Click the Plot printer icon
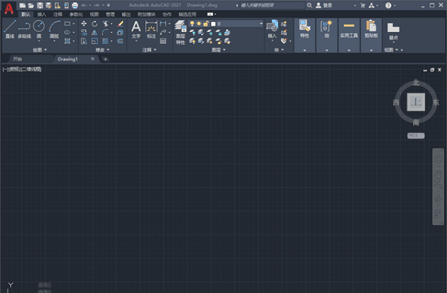 (x=75, y=5)
